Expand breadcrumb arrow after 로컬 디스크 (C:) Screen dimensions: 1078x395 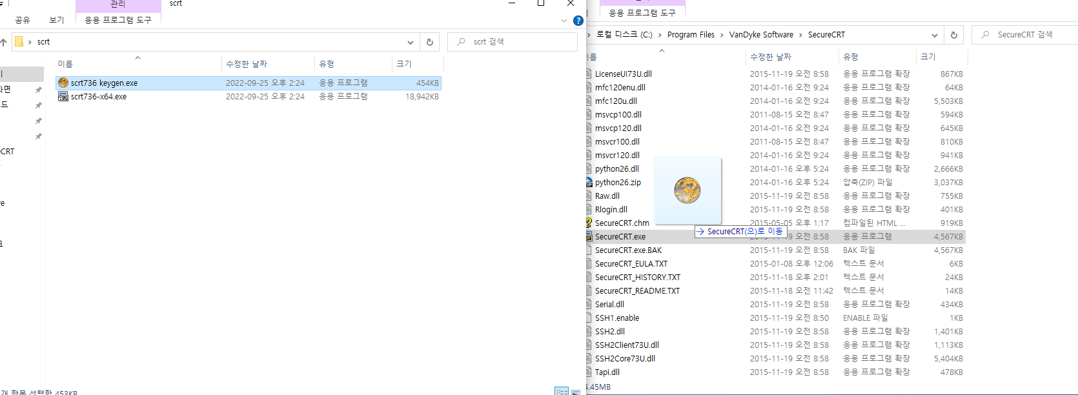coord(660,35)
